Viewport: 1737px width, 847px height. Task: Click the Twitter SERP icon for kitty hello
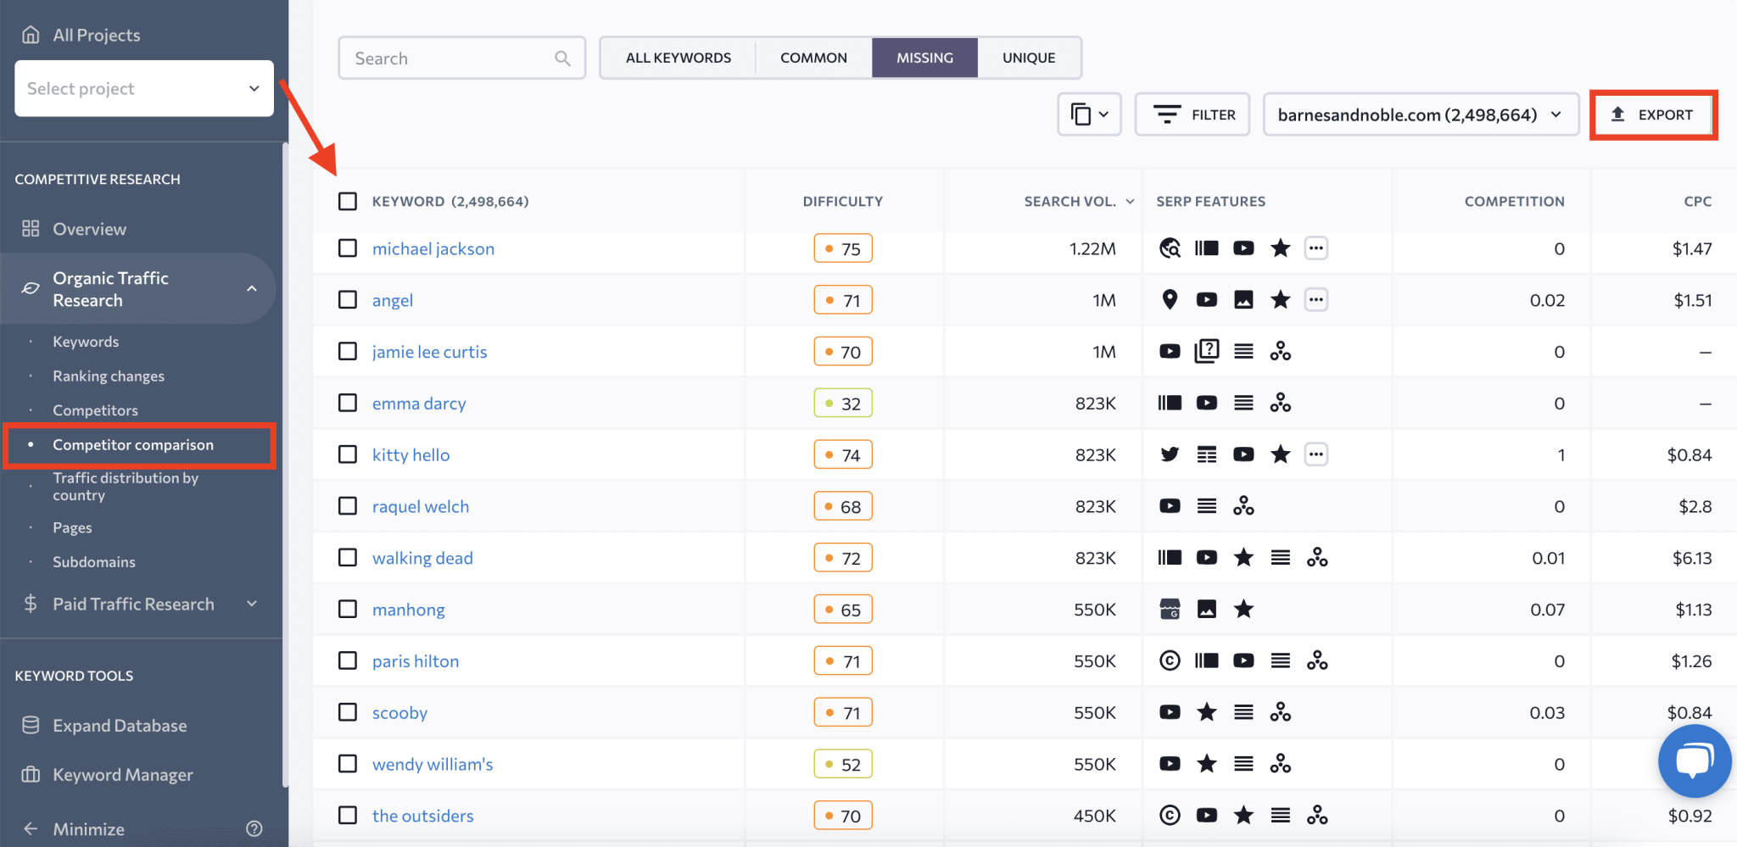[x=1170, y=454]
